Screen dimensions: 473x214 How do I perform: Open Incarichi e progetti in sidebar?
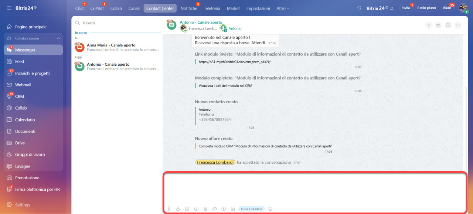33,73
